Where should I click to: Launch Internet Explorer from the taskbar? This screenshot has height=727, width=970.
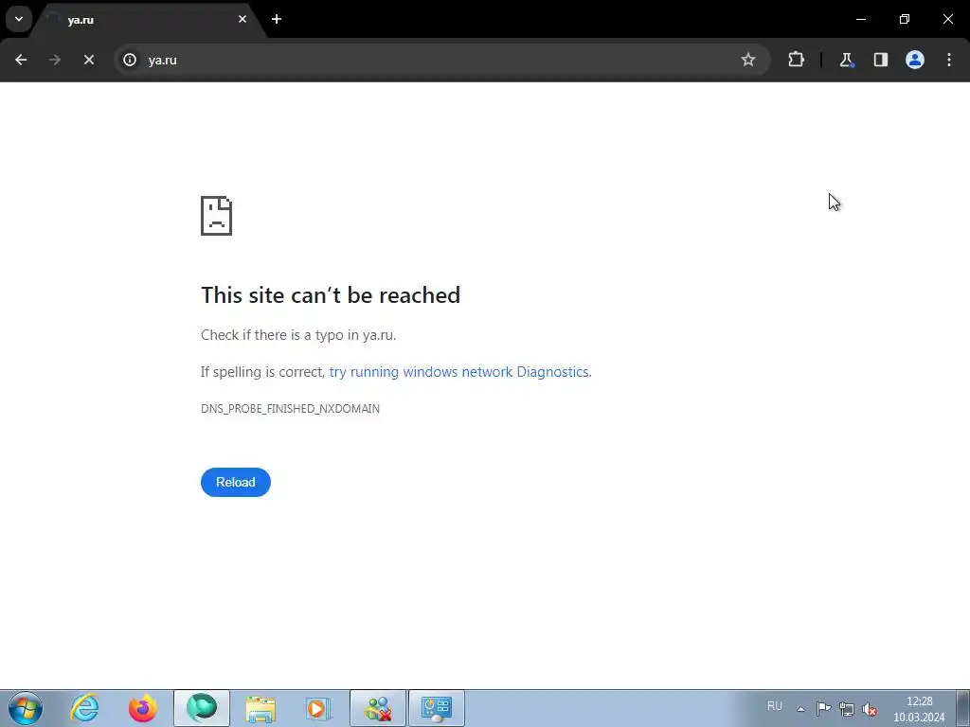click(84, 708)
